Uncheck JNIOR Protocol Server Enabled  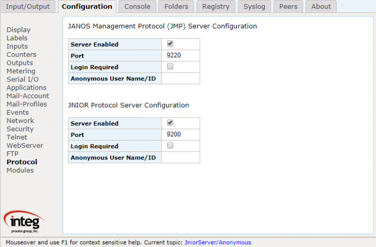click(170, 123)
